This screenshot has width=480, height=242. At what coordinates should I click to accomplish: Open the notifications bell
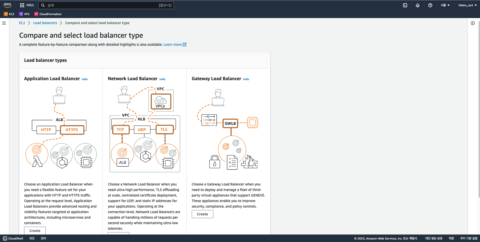[x=418, y=5]
